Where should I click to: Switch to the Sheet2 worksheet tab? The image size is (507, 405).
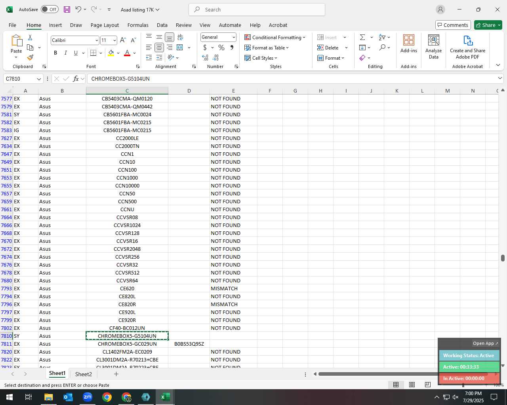point(84,374)
